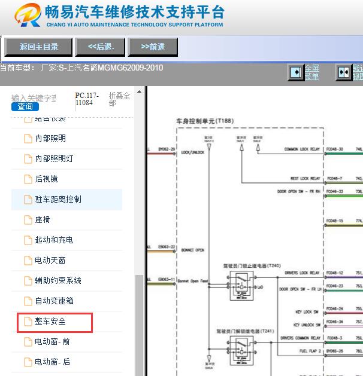Select the 自动变速箱 entry

pos(55,301)
